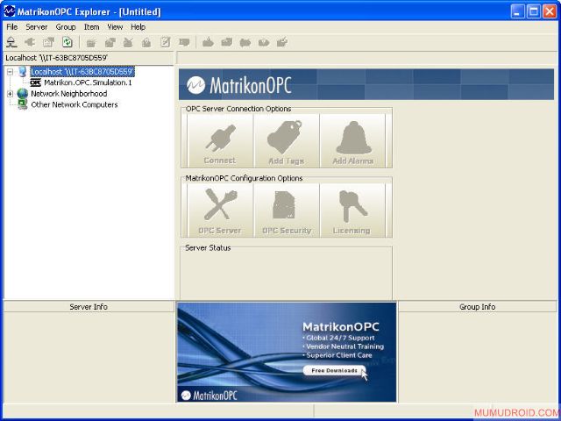This screenshot has width=561, height=421.
Task: Open the Server menu
Action: 37,27
